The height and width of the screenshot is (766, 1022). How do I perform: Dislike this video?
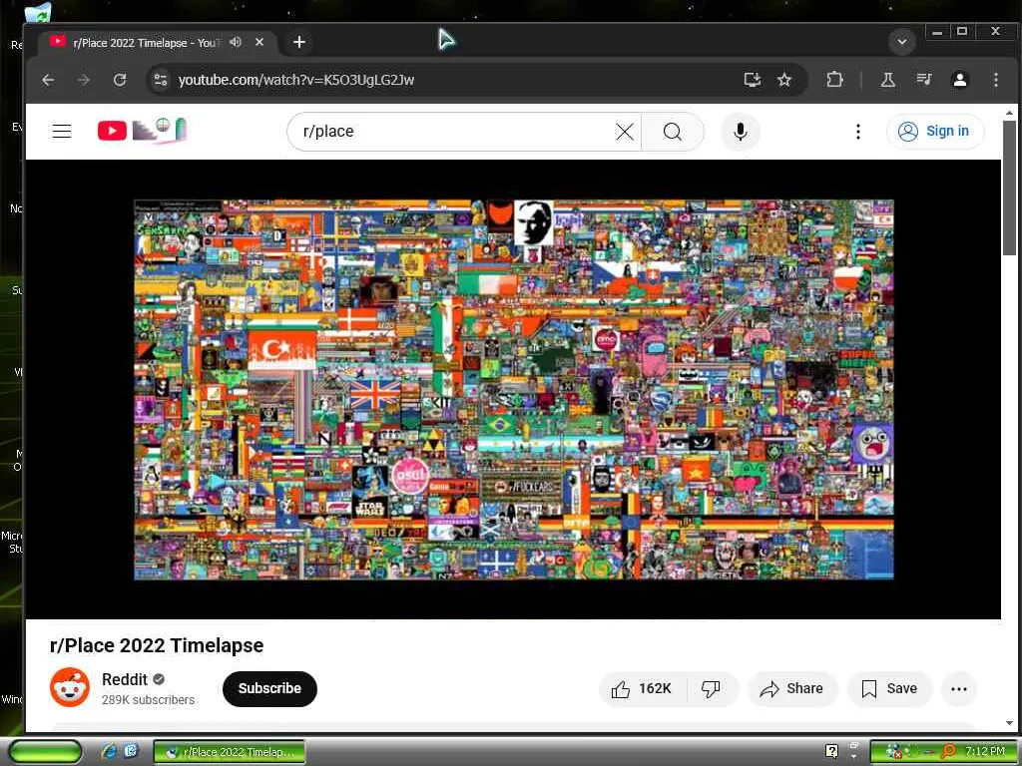(x=711, y=688)
